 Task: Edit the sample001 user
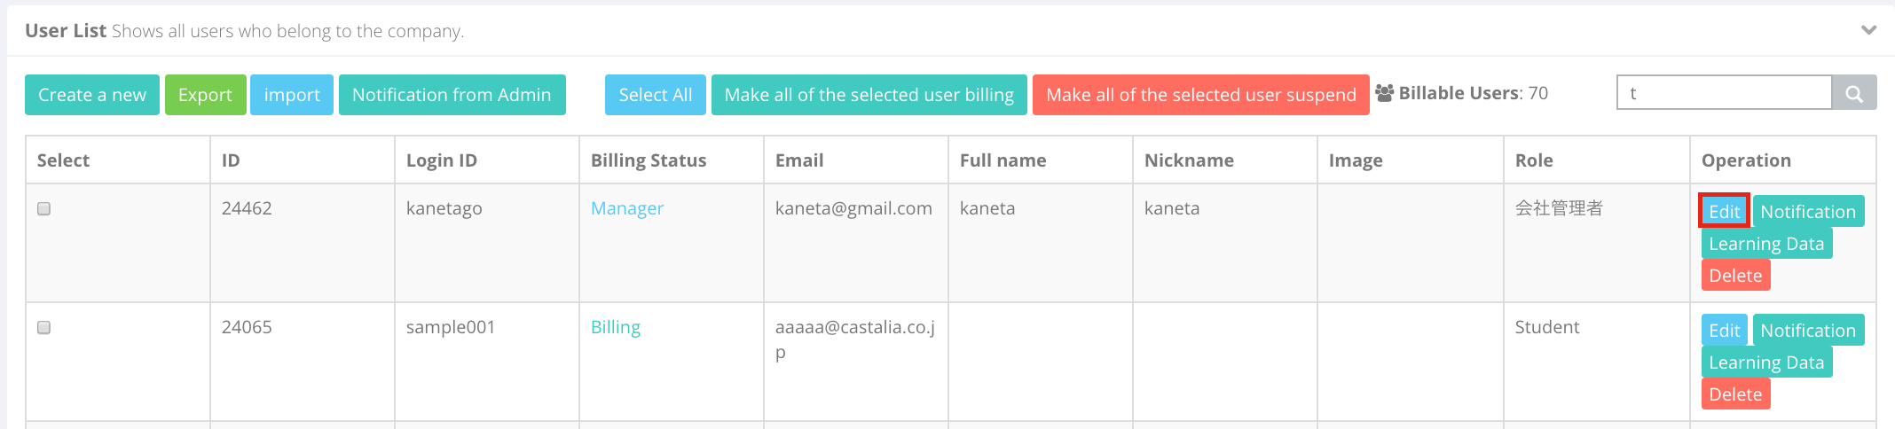(x=1725, y=331)
